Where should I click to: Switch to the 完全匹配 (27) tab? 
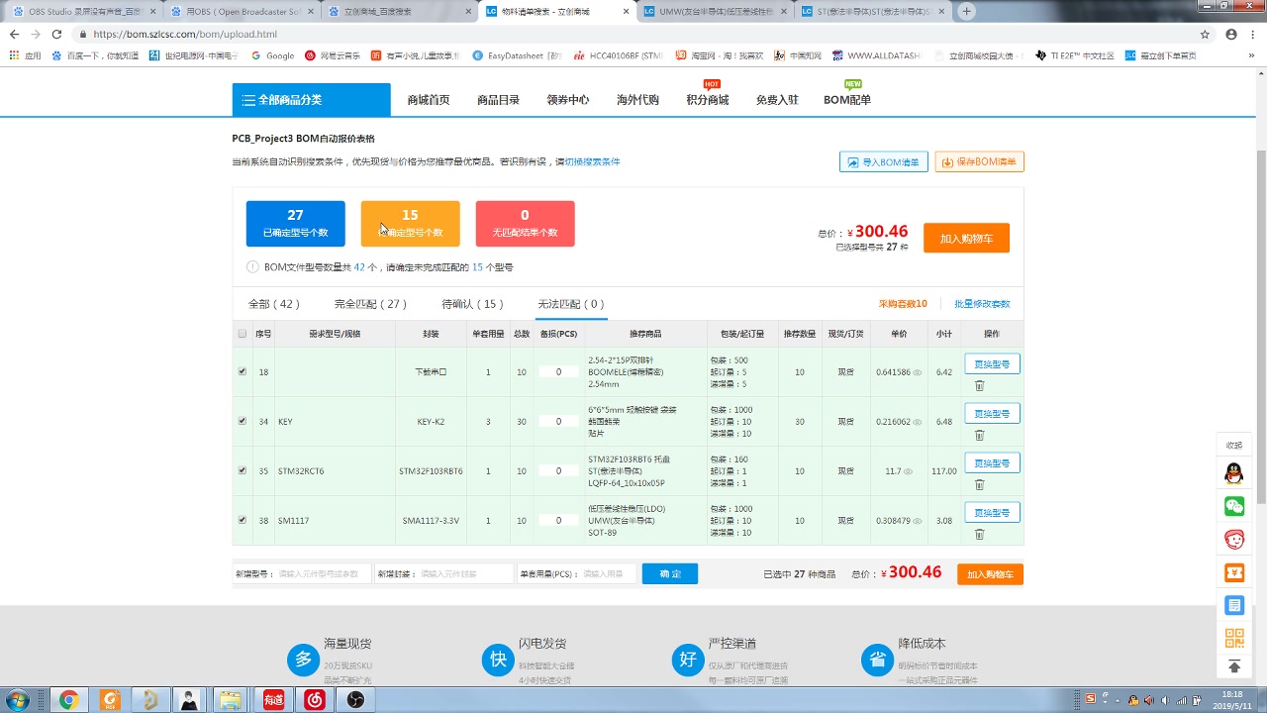(x=371, y=304)
